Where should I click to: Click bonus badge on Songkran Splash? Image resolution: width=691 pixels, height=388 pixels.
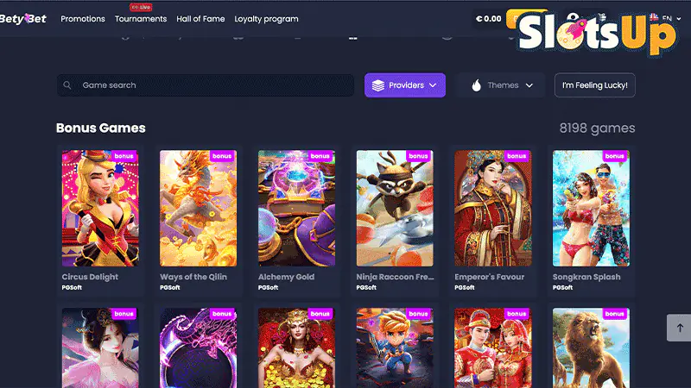[615, 156]
